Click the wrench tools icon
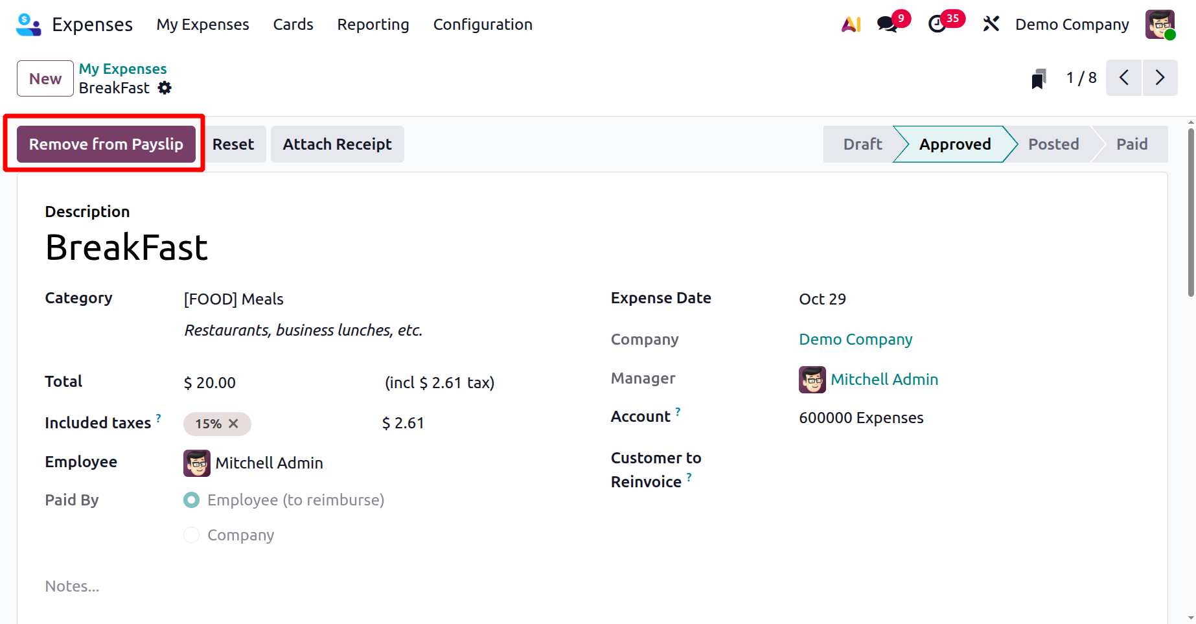Viewport: 1196px width, 624px height. pos(991,25)
